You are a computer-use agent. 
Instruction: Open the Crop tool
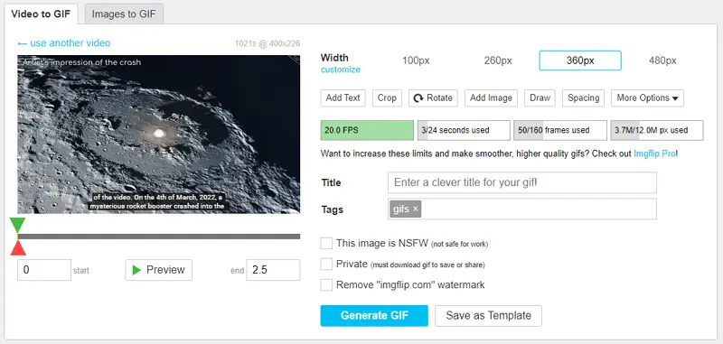click(387, 98)
